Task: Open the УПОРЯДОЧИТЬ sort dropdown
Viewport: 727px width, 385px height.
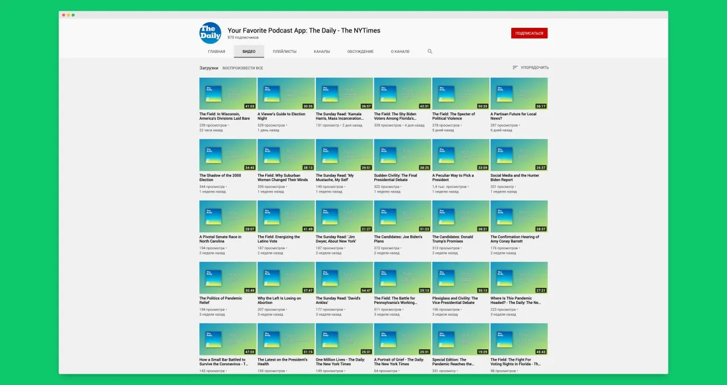Action: click(x=530, y=68)
